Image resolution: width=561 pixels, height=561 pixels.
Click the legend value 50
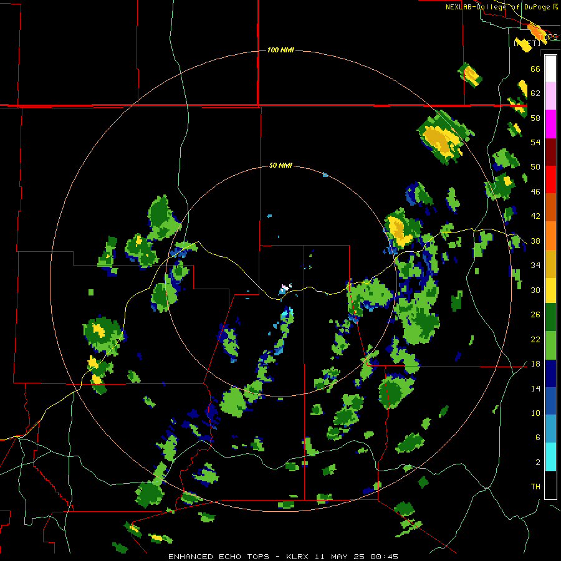(x=535, y=166)
